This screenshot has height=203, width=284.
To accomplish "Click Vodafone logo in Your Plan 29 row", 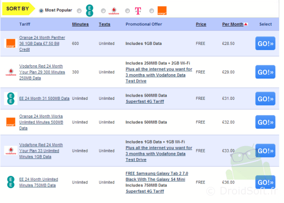I will [x=11, y=72].
